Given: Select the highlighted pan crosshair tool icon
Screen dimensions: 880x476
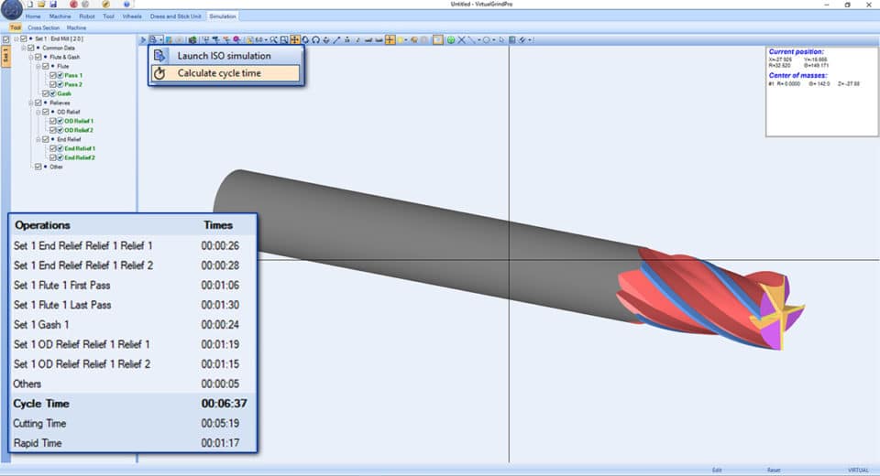Looking at the screenshot, I should click(x=294, y=39).
